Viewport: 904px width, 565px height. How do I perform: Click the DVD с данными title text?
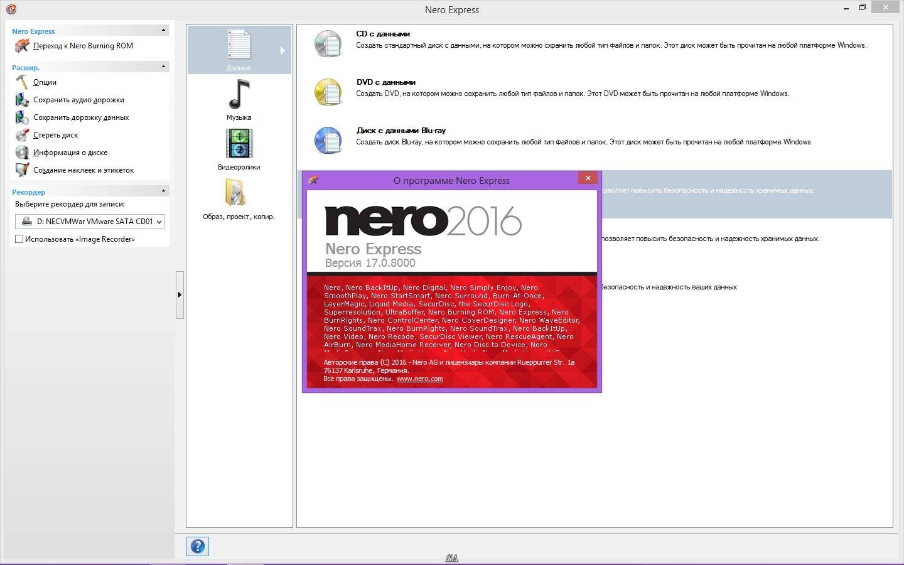pos(385,82)
